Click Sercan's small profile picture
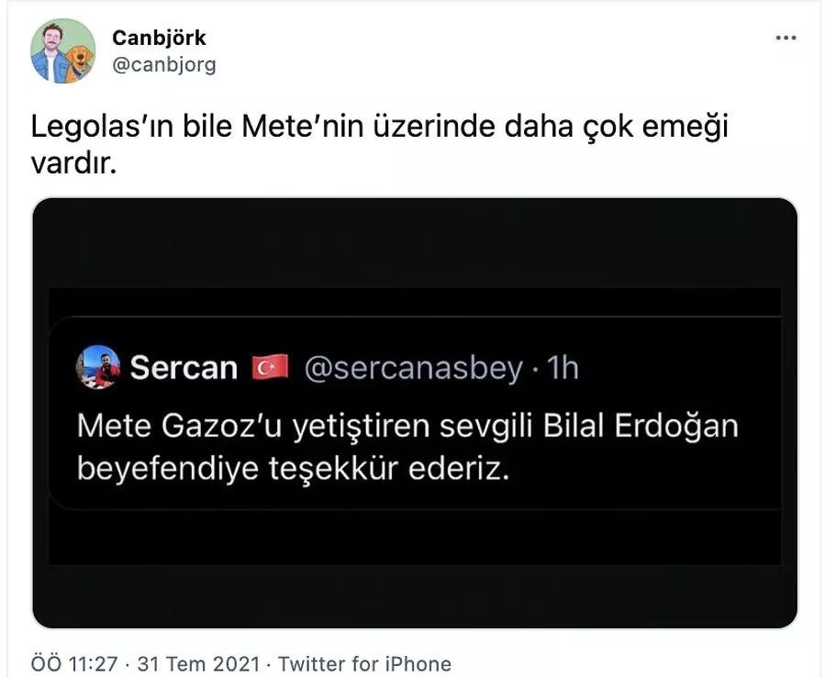Image resolution: width=825 pixels, height=678 pixels. [x=98, y=367]
